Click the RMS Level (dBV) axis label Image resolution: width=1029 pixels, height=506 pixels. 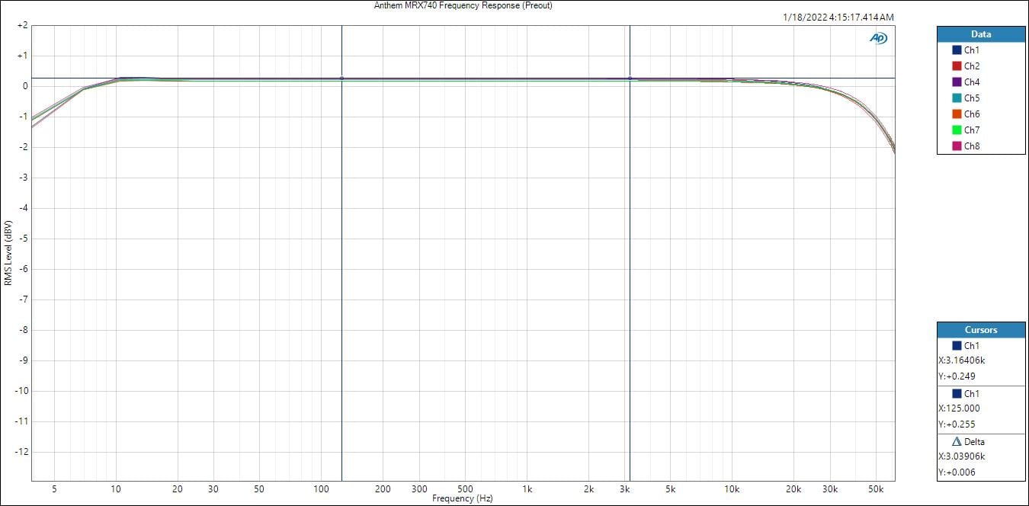(x=8, y=253)
